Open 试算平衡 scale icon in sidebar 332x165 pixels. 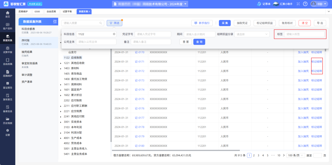click(x=8, y=50)
